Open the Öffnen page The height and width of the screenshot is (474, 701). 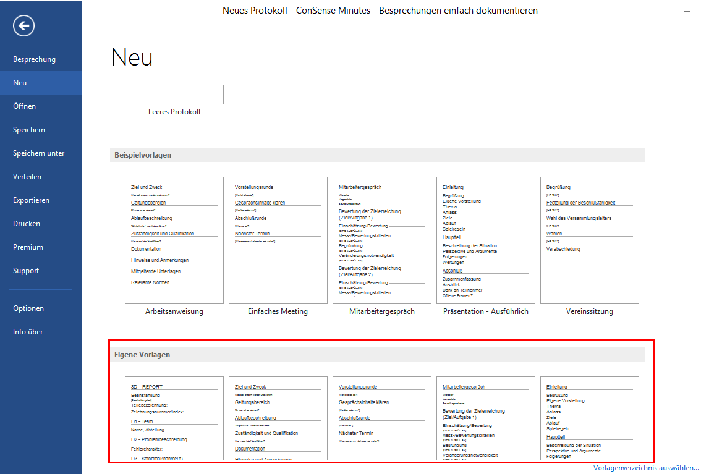click(24, 106)
